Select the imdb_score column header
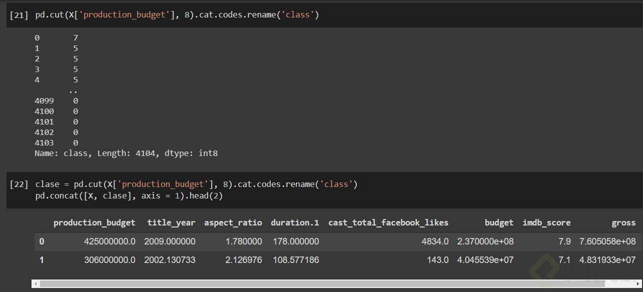643x292 pixels. [x=546, y=223]
